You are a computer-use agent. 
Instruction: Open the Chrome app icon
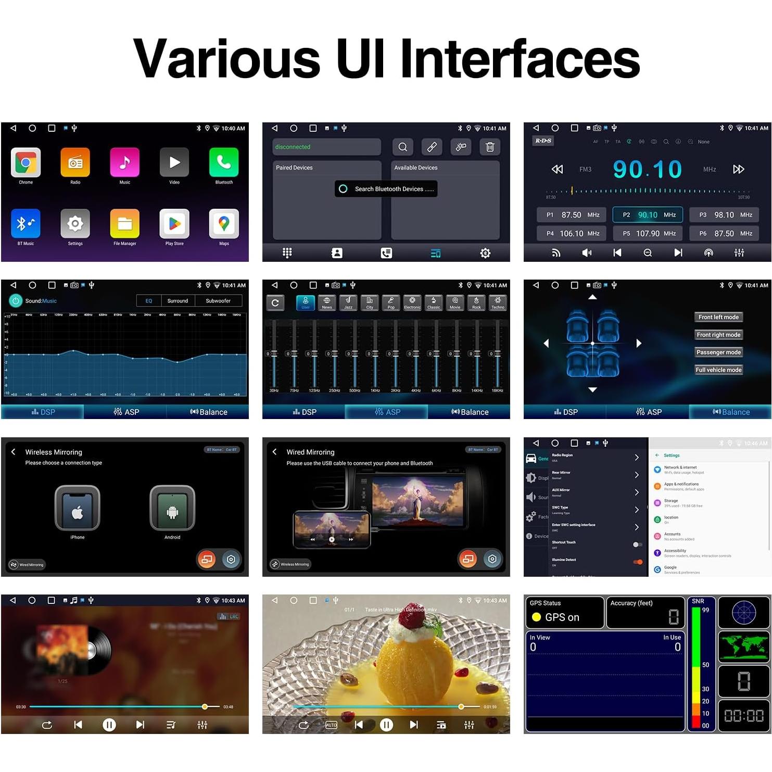pos(26,163)
